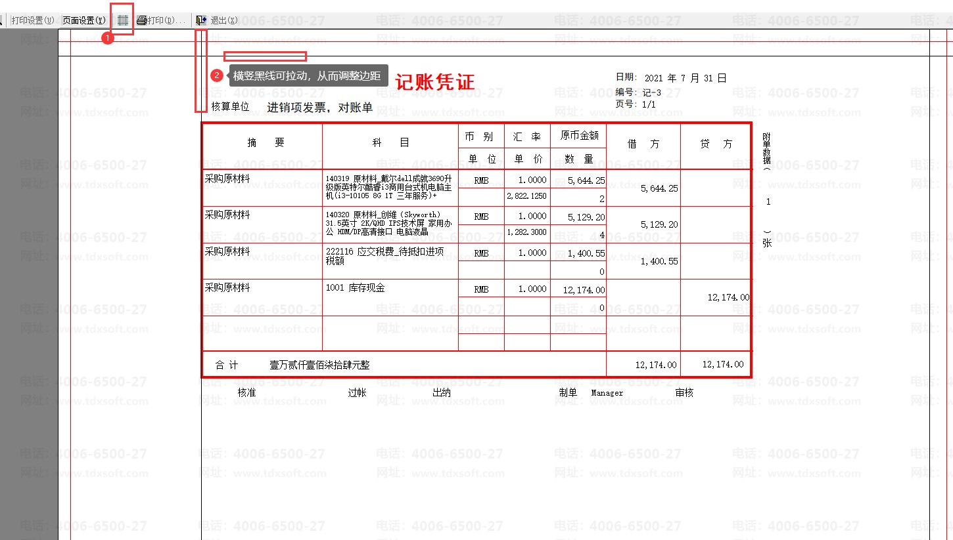The width and height of the screenshot is (953, 540).
Task: Click the 5,644.25 debit amount
Action: pos(659,188)
